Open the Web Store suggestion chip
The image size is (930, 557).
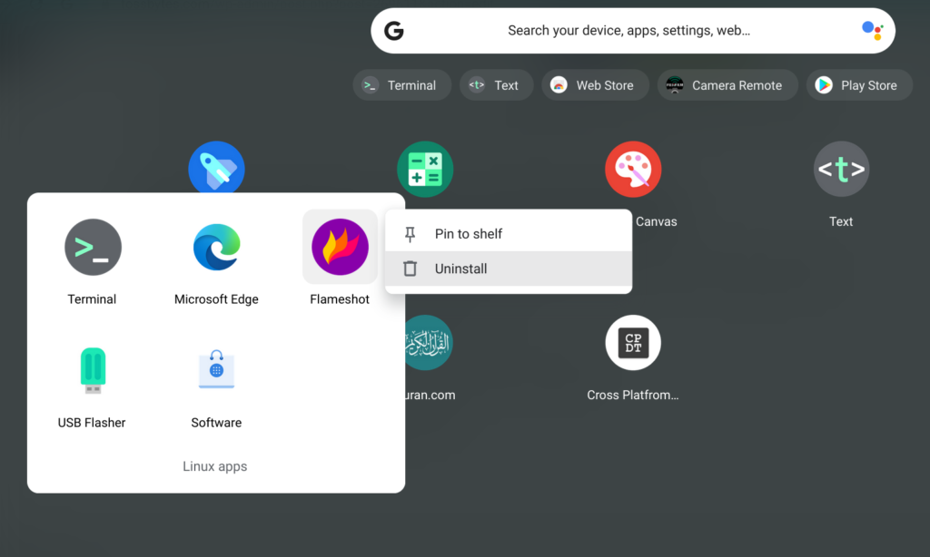pos(595,84)
